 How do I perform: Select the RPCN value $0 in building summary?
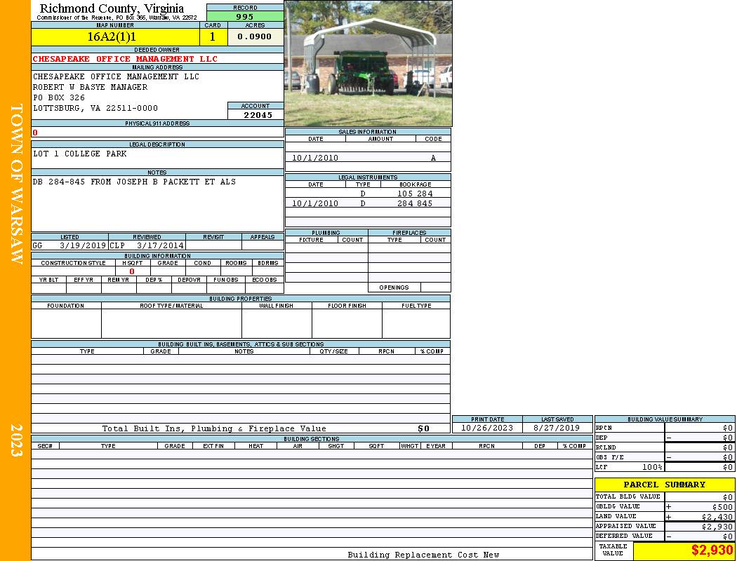tap(728, 428)
